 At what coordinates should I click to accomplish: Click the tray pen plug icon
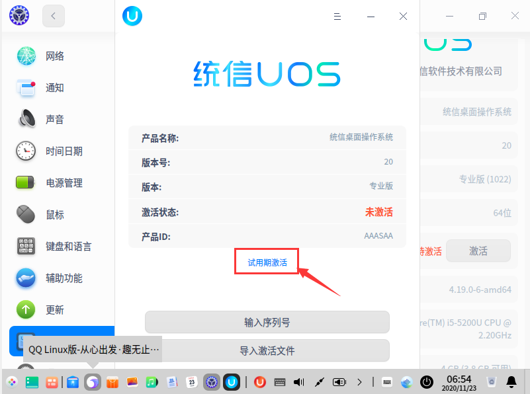click(319, 382)
